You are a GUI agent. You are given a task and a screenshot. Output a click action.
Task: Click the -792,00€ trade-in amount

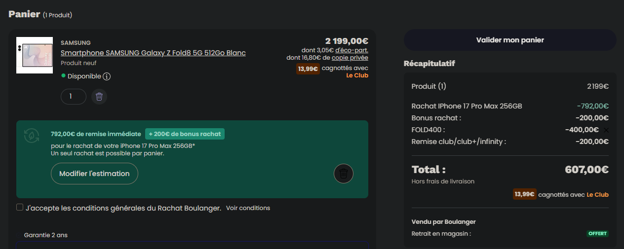[592, 106]
